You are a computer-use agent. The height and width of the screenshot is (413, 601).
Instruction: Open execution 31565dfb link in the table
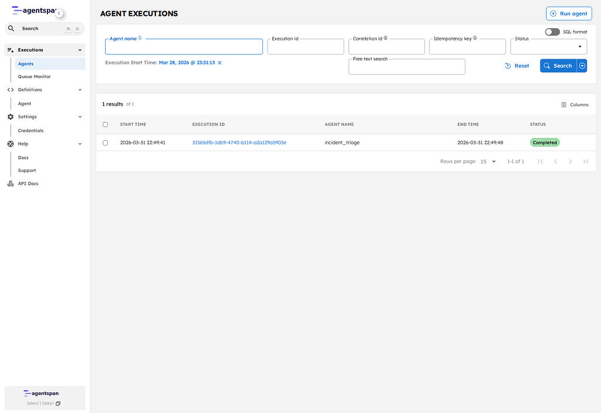[238, 142]
